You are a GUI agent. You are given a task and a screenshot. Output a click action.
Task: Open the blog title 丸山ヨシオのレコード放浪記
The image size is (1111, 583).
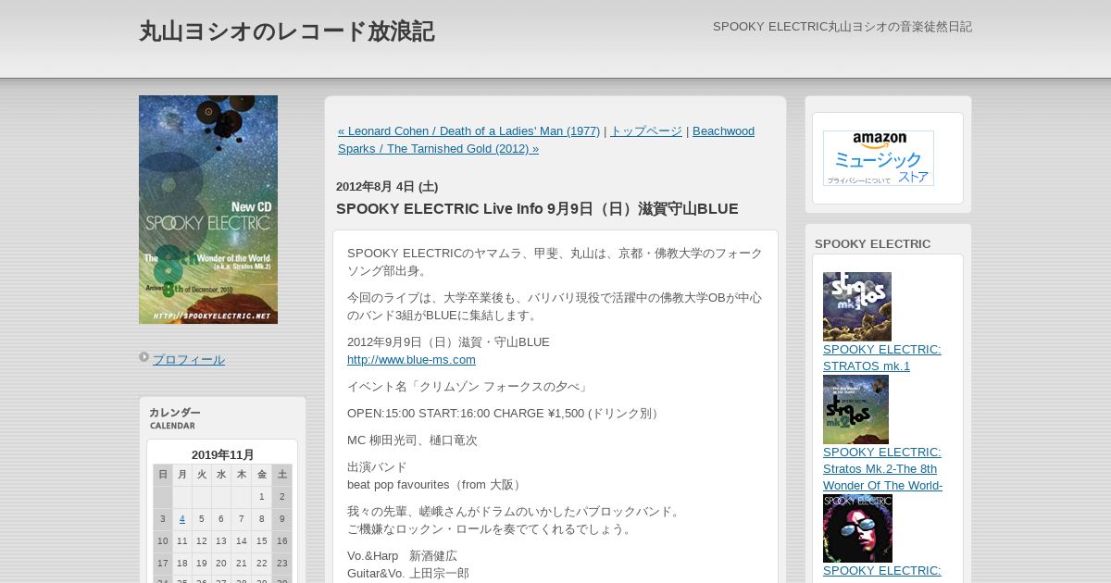(286, 31)
